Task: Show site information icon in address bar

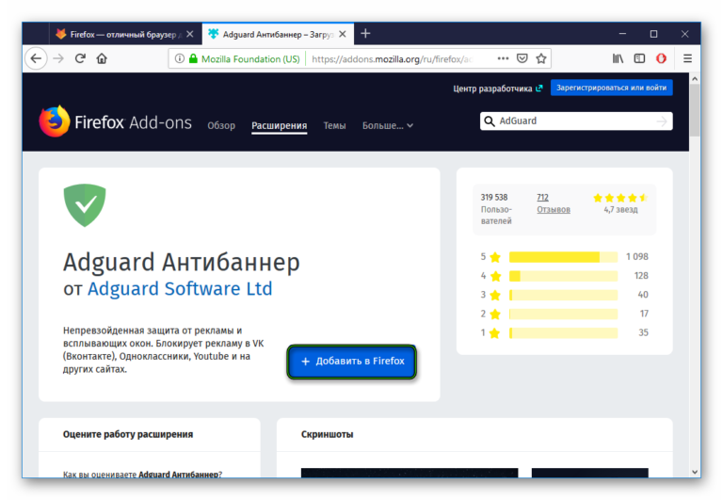Action: point(180,58)
